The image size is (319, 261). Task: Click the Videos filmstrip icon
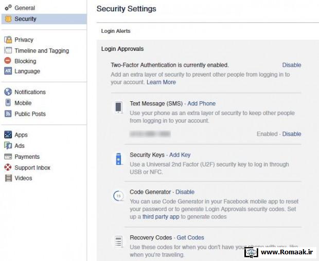point(8,178)
